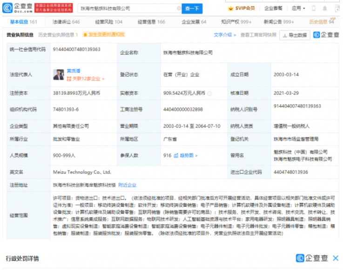The height and width of the screenshot is (270, 350).
Task: Select region 广东省
Action: [x=170, y=139]
